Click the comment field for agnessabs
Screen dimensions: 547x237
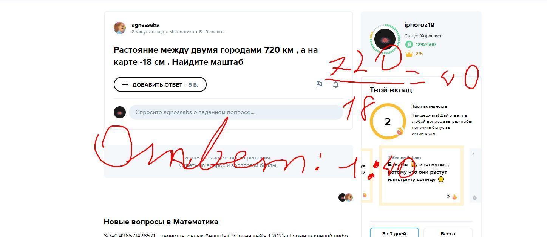236,112
